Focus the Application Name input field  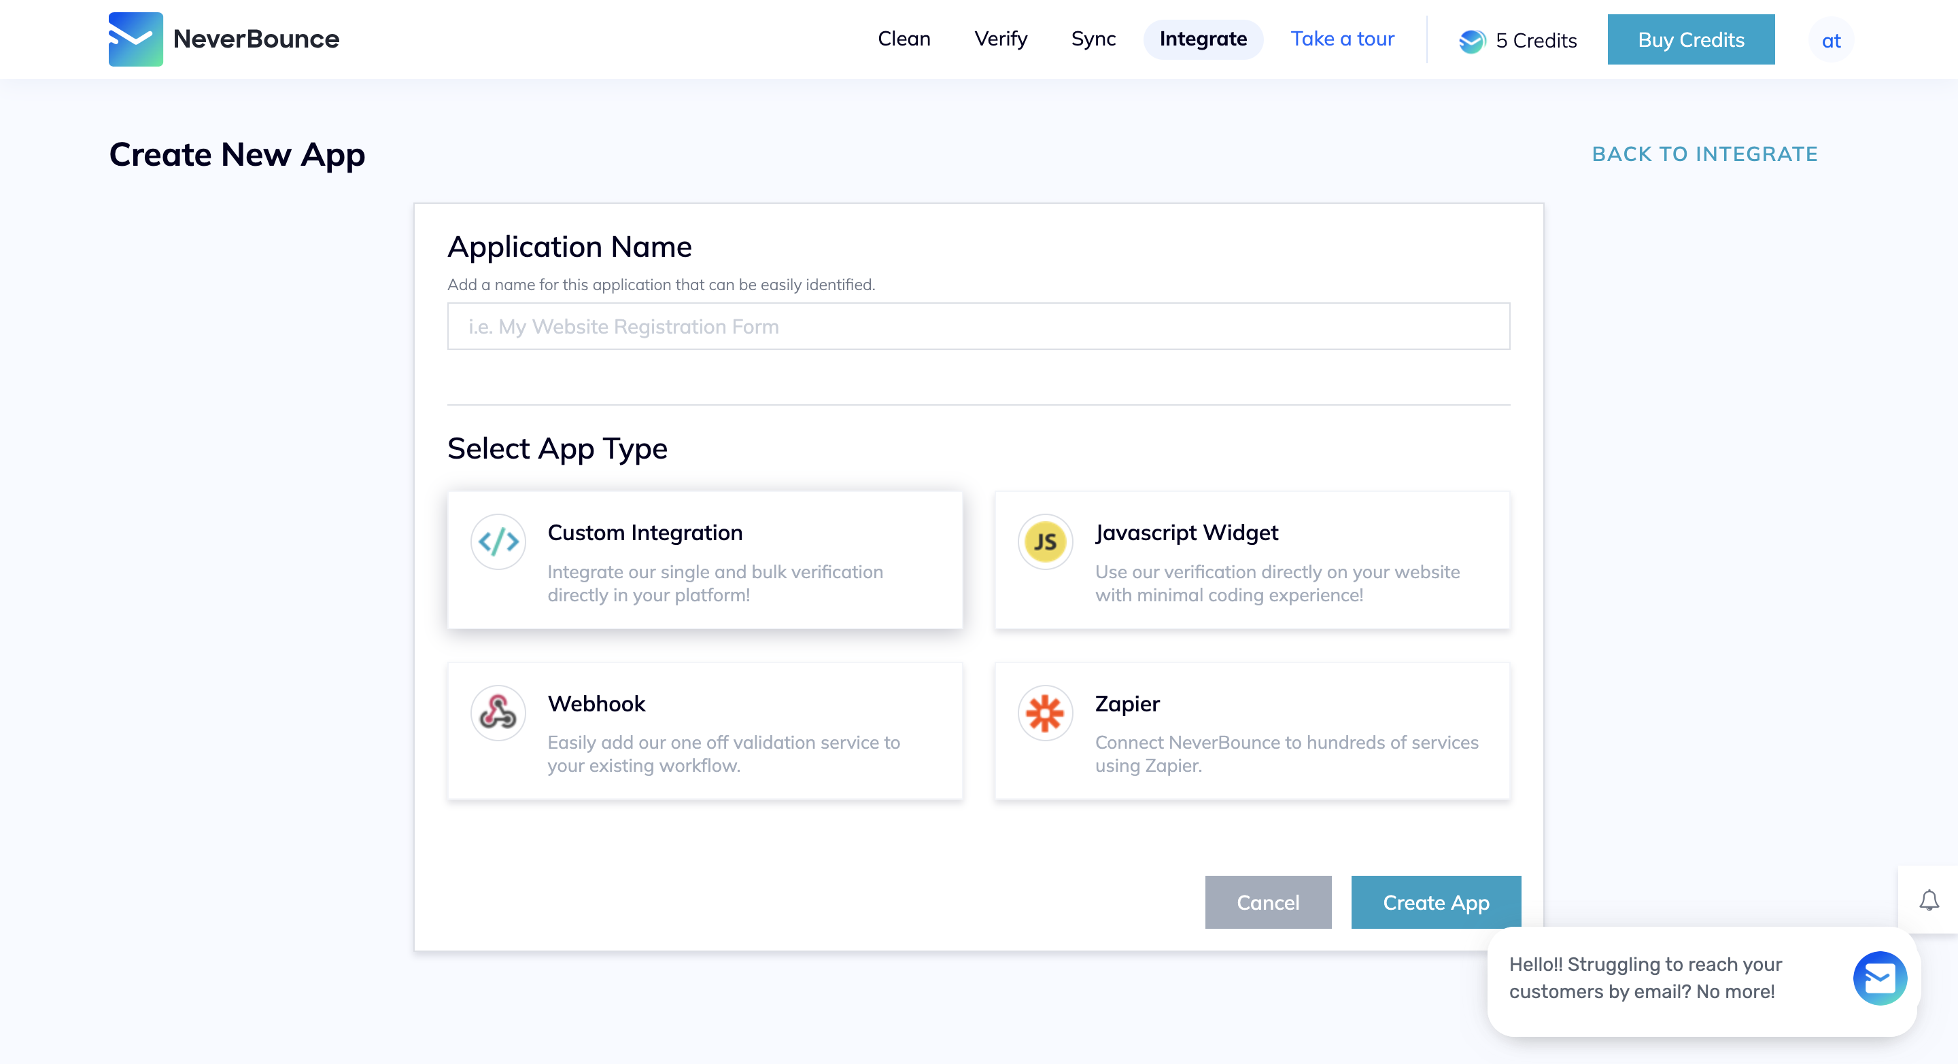[978, 327]
